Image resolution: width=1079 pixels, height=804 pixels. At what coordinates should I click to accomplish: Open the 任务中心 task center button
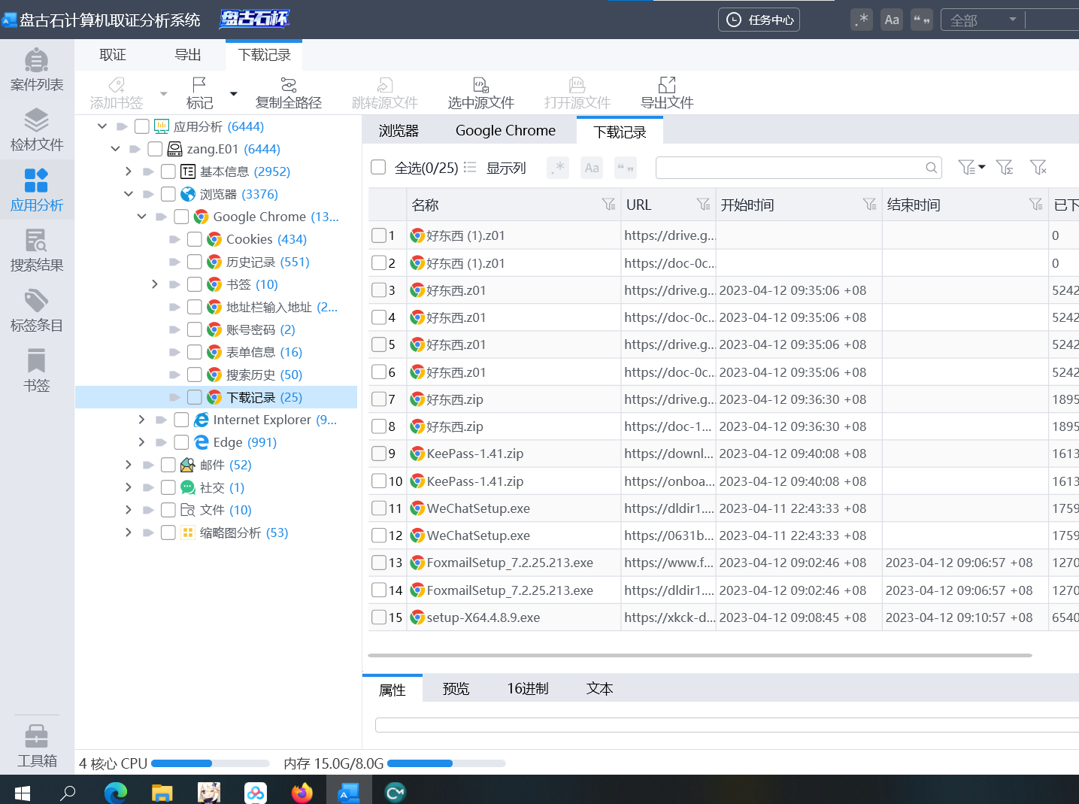[759, 20]
